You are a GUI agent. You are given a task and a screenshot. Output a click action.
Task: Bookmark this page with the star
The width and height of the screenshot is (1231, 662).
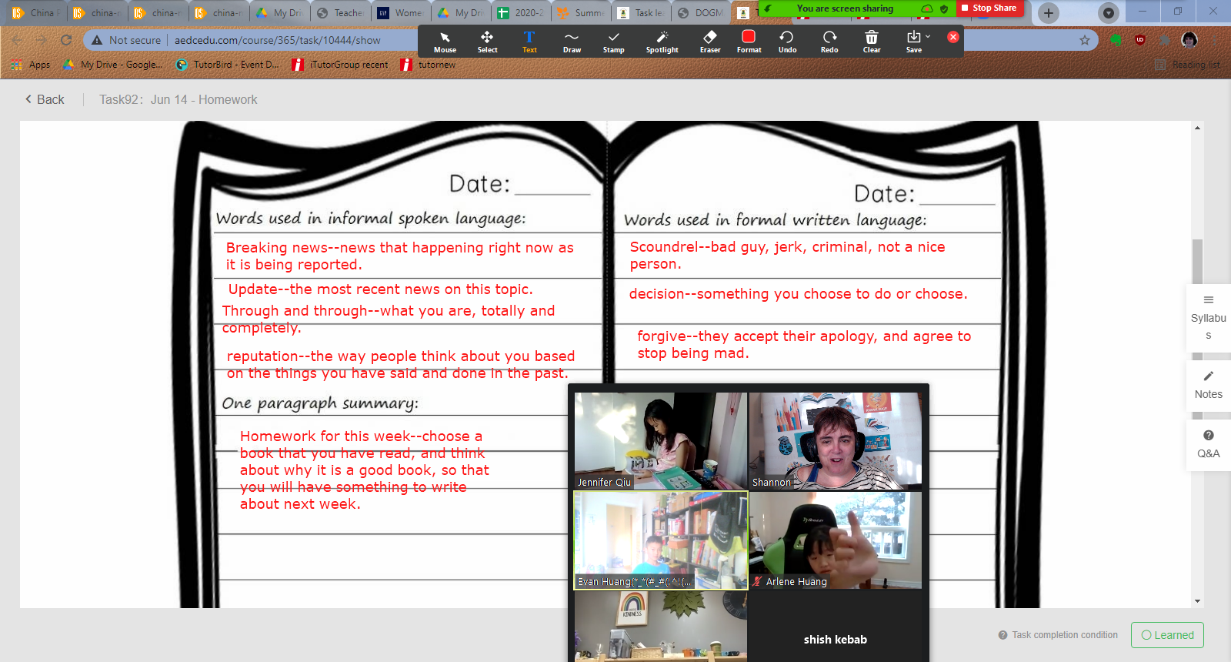tap(1085, 40)
